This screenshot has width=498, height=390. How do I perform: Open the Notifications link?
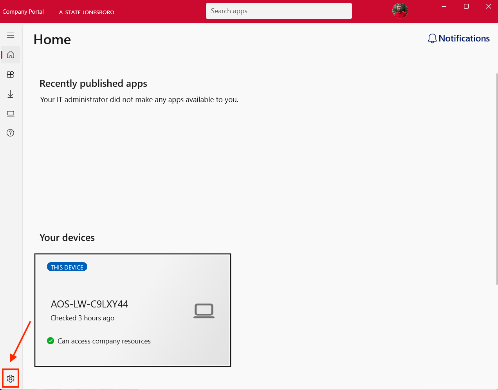click(x=459, y=38)
